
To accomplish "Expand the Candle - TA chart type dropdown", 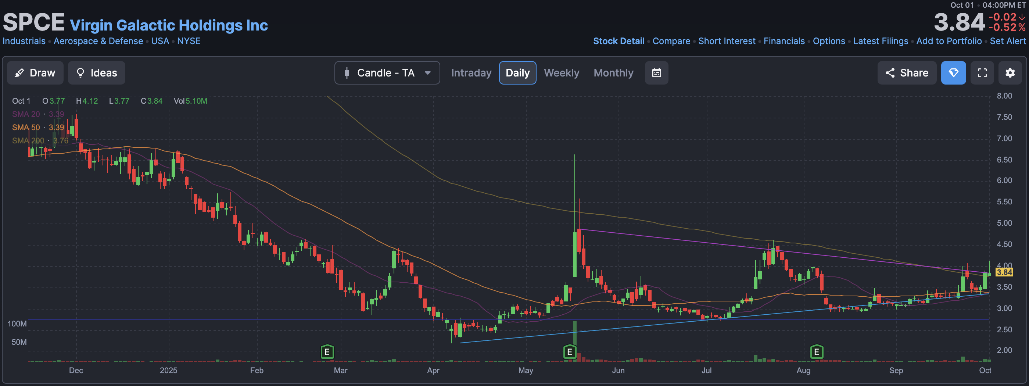I will (x=387, y=73).
